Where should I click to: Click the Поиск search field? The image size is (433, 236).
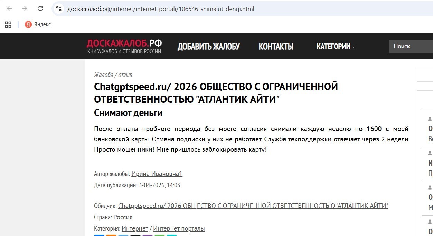411,46
